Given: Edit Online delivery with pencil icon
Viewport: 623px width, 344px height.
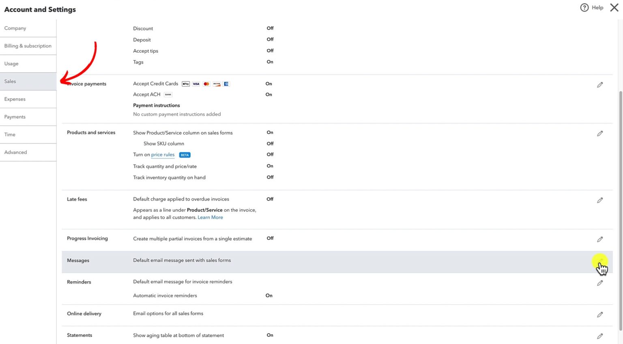Looking at the screenshot, I should tap(600, 314).
